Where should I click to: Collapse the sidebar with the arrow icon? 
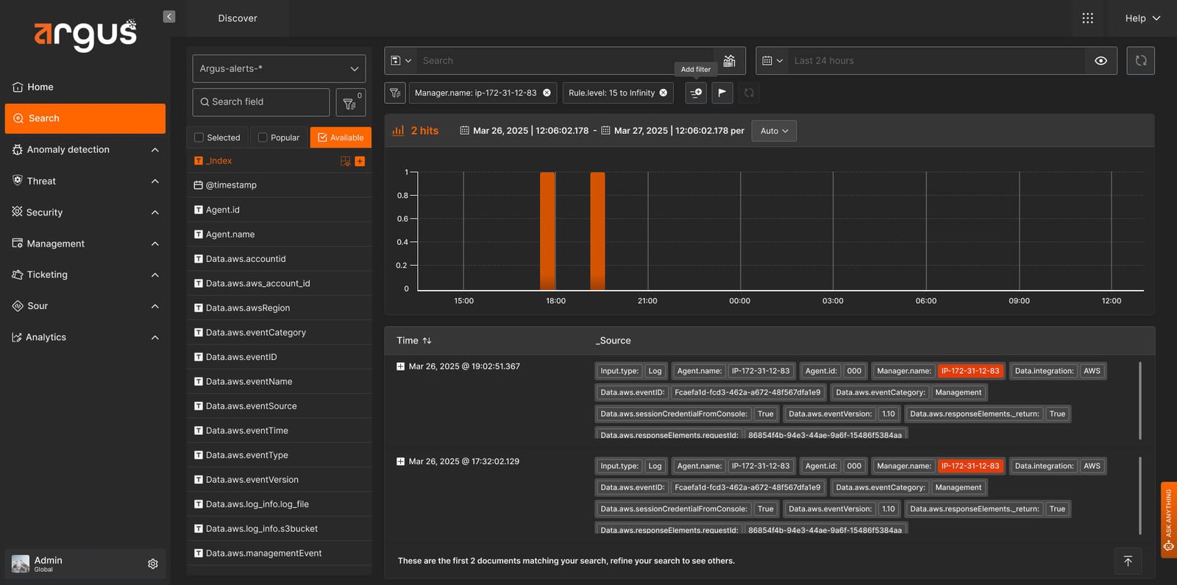coord(169,16)
